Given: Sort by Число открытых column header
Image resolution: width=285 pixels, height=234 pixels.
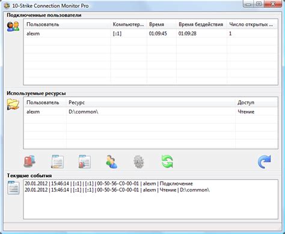Looking at the screenshot, I should (x=252, y=25).
